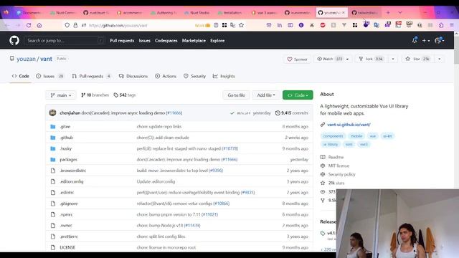Expand the Add file dropdown
459x258 pixels.
tap(266, 95)
